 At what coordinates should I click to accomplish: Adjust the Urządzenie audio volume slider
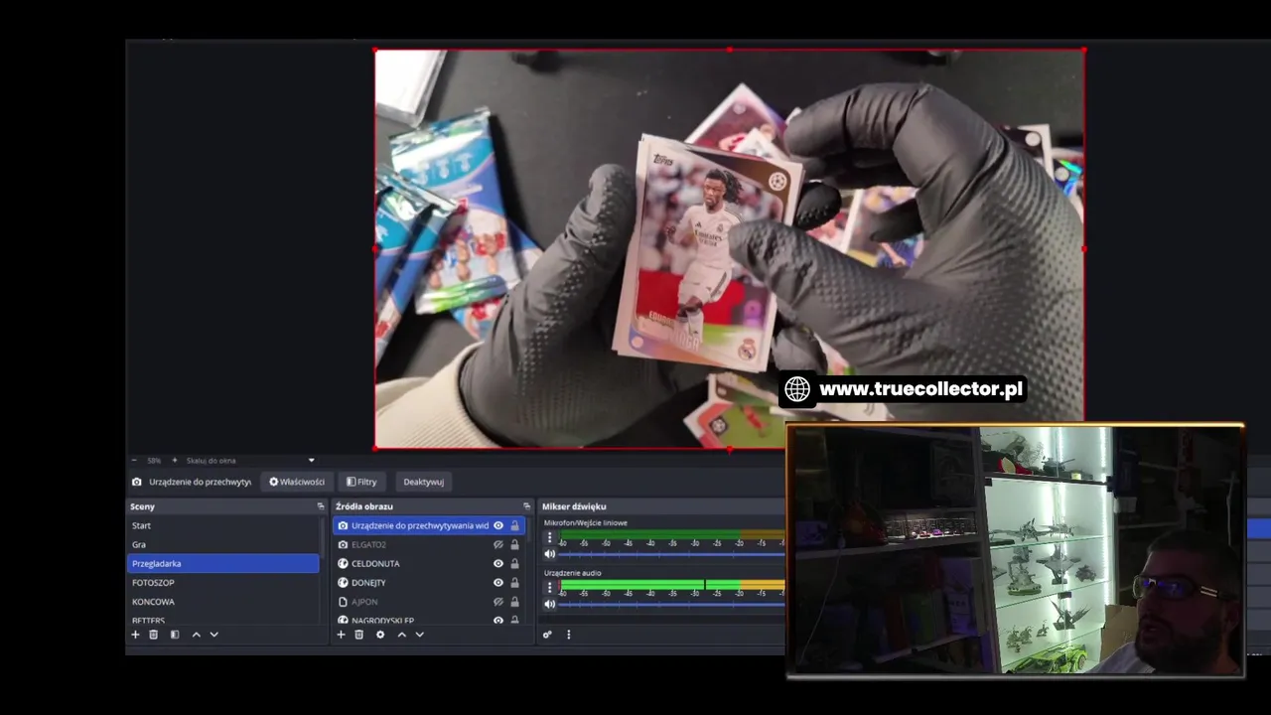[x=672, y=604]
